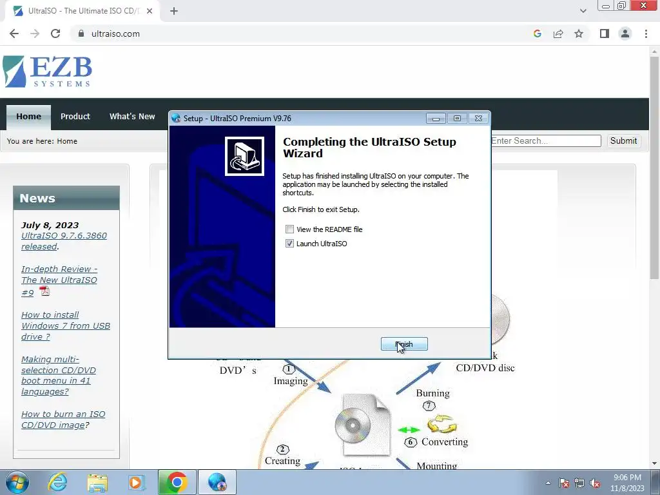This screenshot has height=495, width=660.
Task: Click the padlock site info icon
Action: [x=81, y=34]
